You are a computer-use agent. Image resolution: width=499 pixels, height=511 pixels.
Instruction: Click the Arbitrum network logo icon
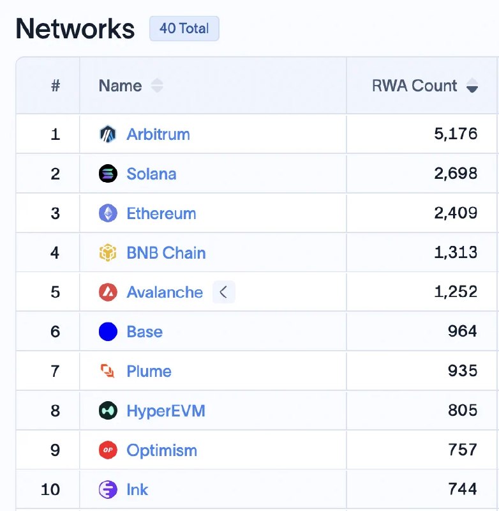click(x=108, y=134)
